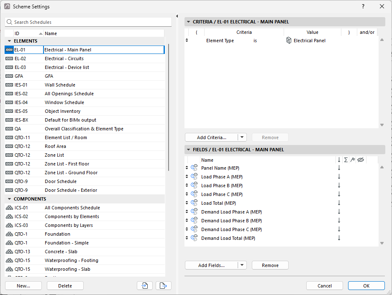Open the Add Criteria dropdown arrow
This screenshot has height=295, width=392.
pyautogui.click(x=242, y=137)
